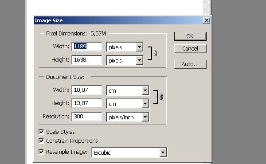The width and height of the screenshot is (266, 164).
Task: Open the Auto... resolution button
Action: pyautogui.click(x=190, y=64)
